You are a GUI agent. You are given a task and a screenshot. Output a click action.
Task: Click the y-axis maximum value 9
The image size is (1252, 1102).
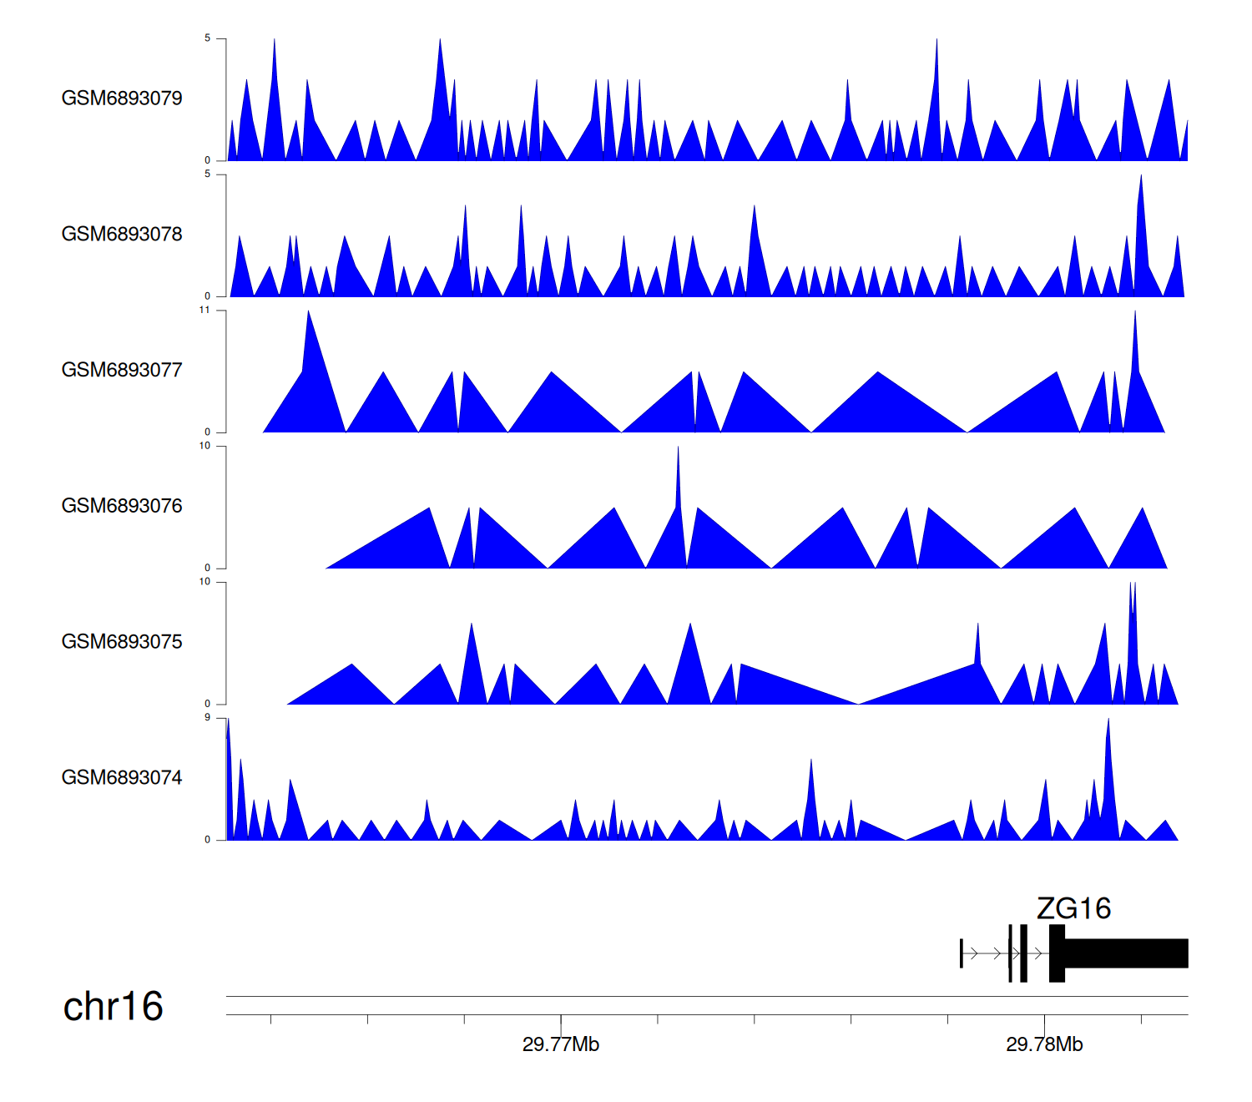pos(207,718)
